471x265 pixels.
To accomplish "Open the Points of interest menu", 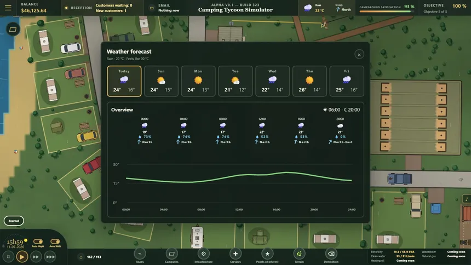I will click(267, 254).
